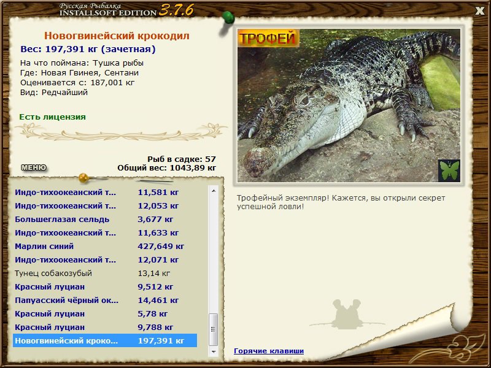
Task: Click the Вид: Редчайший line
Action: (54, 93)
